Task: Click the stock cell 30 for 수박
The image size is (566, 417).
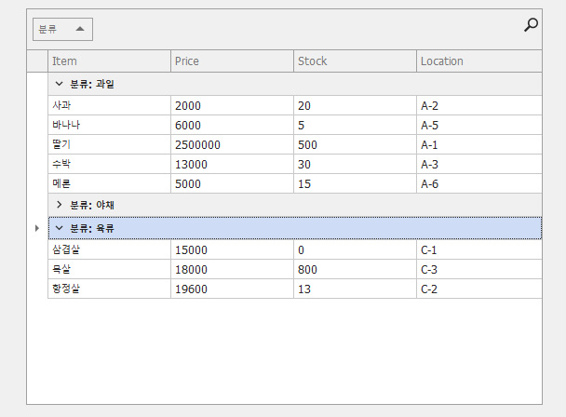Action: (356, 164)
